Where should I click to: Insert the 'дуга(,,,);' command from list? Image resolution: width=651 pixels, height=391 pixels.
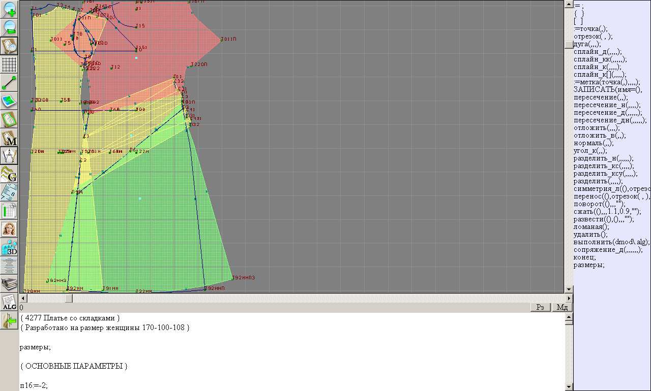click(587, 44)
